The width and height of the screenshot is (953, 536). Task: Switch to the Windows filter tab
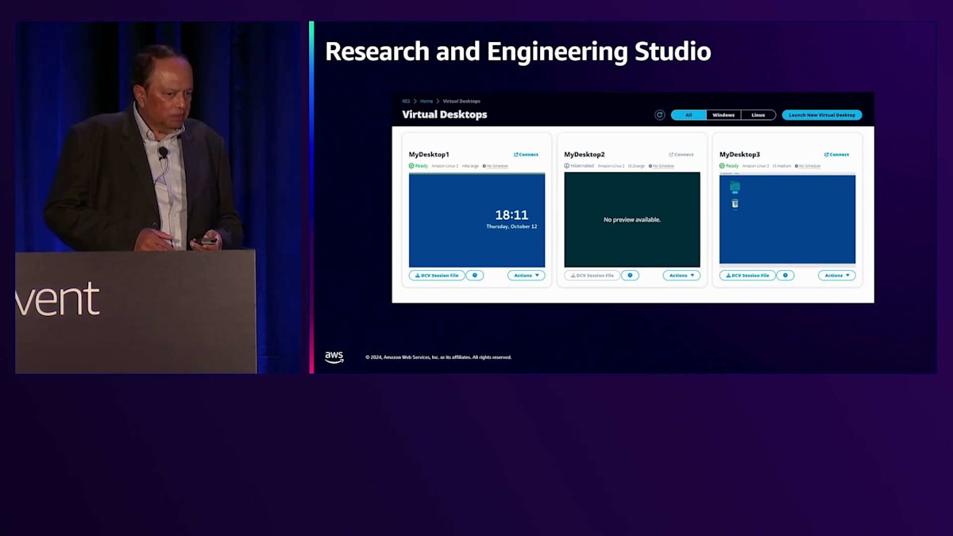tap(723, 115)
